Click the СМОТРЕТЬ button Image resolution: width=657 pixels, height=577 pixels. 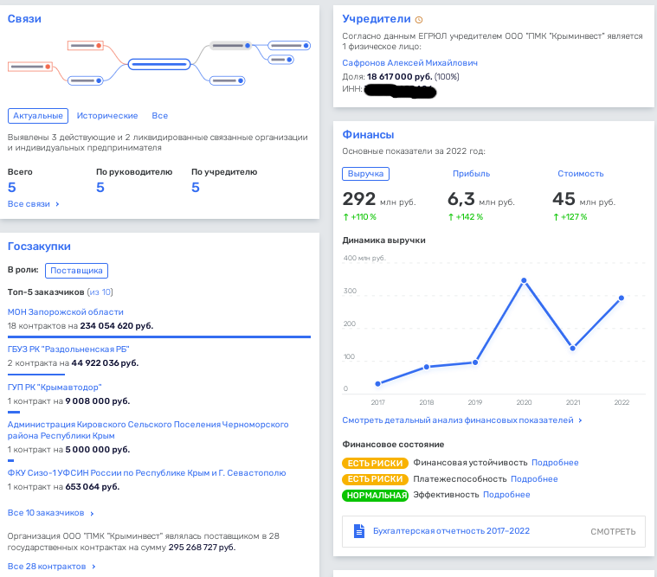tap(613, 532)
